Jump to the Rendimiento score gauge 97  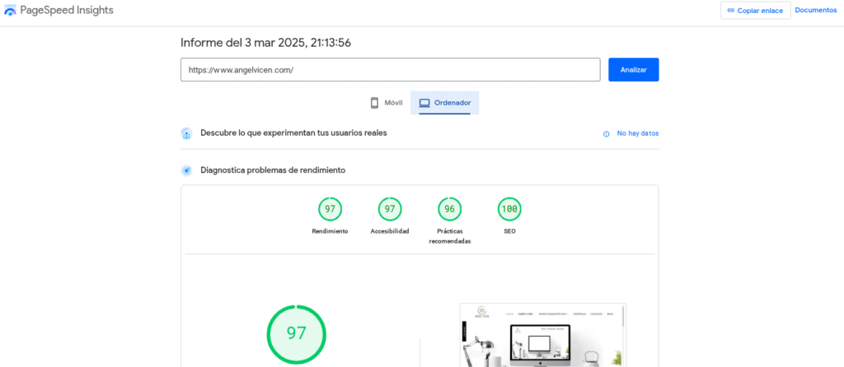tap(330, 209)
